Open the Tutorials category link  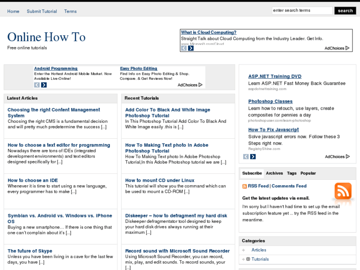pyautogui.click(x=260, y=259)
